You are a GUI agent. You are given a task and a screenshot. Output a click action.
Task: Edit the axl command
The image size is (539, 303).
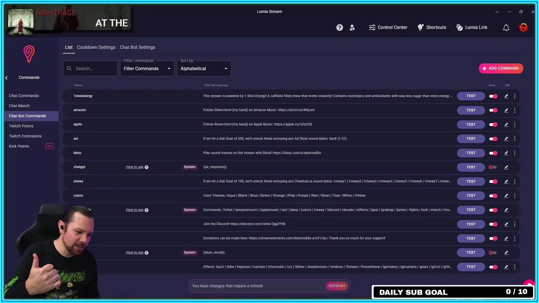(506, 138)
